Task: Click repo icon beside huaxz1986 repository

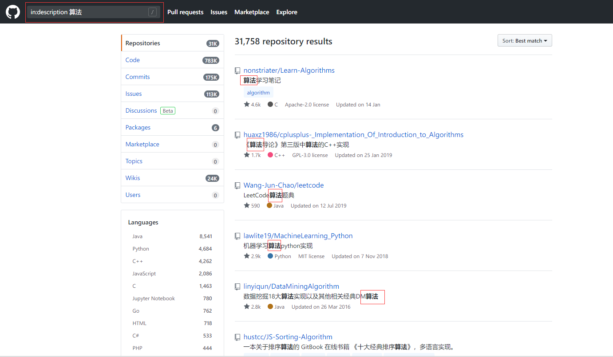Action: pos(237,135)
